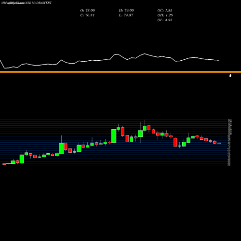Image resolution: width=241 pixels, height=241 pixels.
Task: Click the low value L: 74.37
Action: pyautogui.click(x=126, y=15)
